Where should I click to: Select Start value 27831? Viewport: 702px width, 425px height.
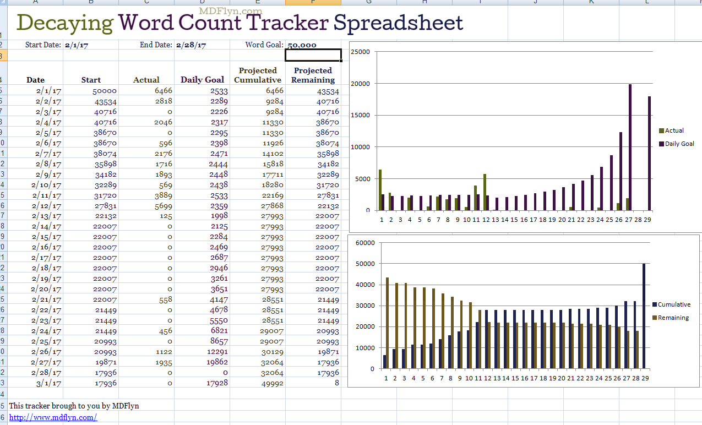(x=105, y=206)
